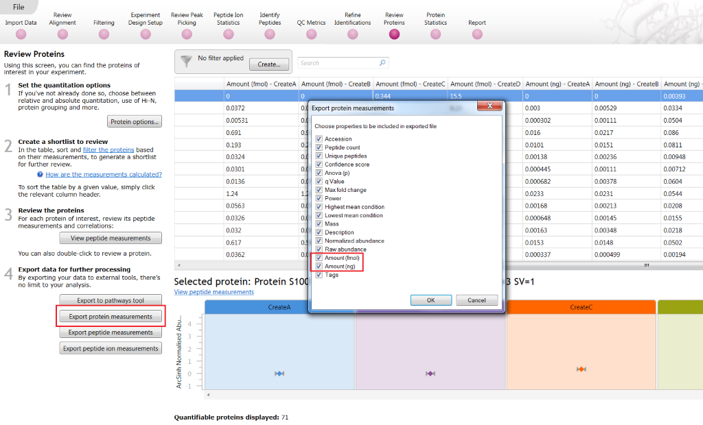Click the blue help icon beside measurements link
703x425 pixels.
40,175
